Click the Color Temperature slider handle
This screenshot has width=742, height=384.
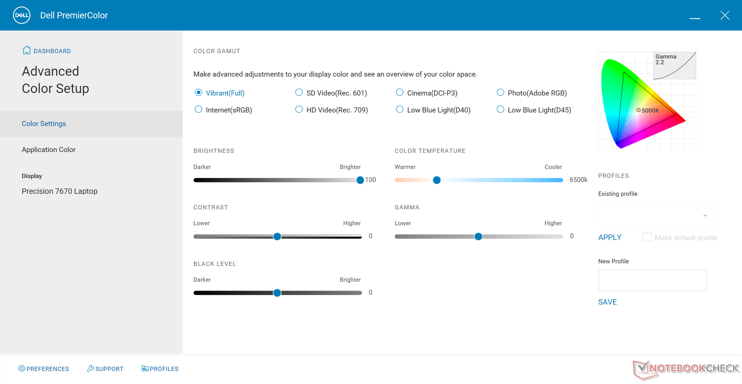coord(437,180)
